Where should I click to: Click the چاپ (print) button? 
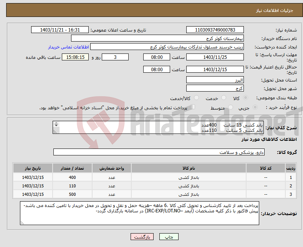pyautogui.click(x=169, y=237)
